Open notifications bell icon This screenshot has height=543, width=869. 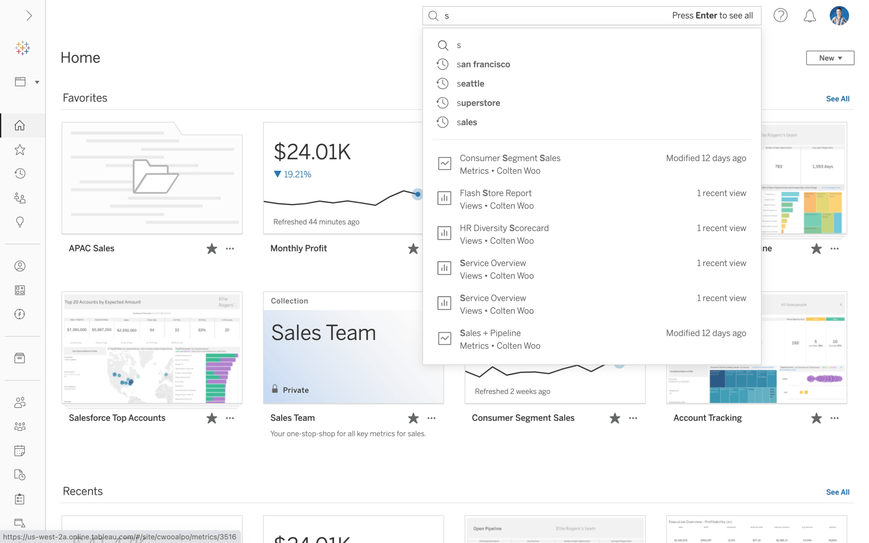809,16
